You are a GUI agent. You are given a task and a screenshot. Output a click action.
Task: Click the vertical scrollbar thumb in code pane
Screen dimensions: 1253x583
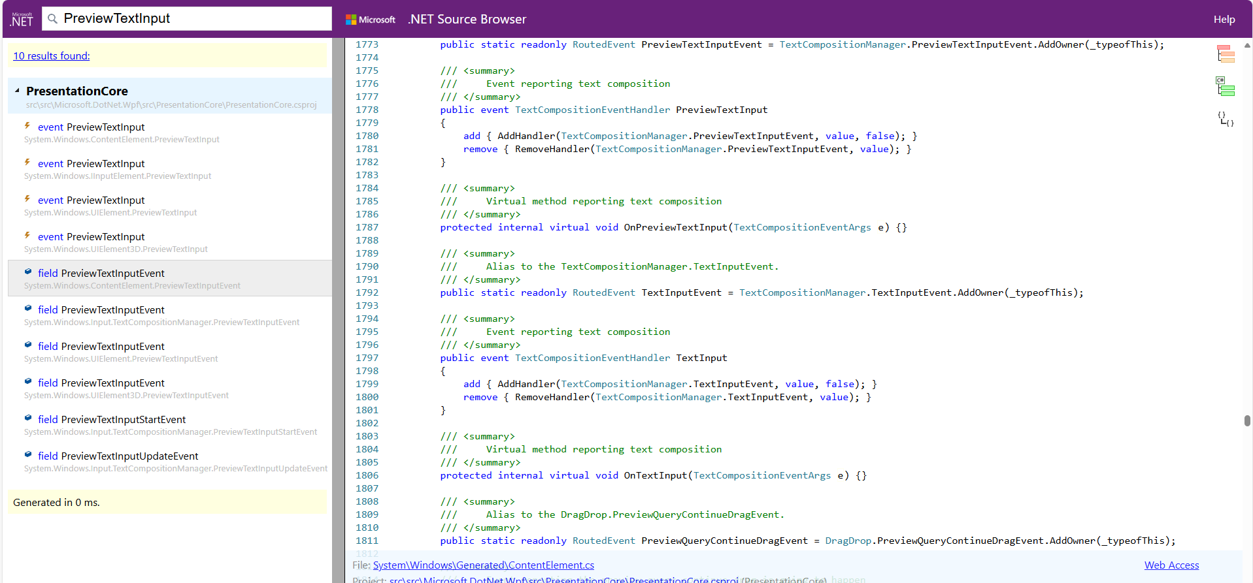tap(1247, 421)
